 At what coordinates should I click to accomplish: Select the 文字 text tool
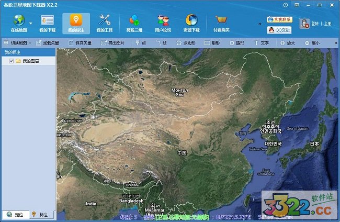pyautogui.click(x=262, y=43)
